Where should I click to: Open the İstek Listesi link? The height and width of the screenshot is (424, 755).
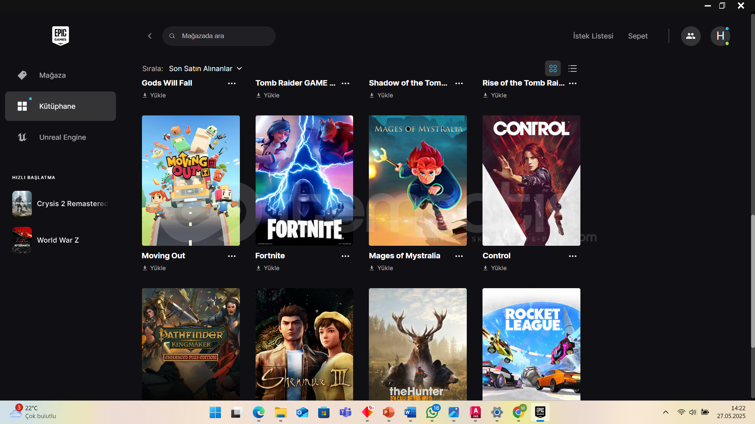pyautogui.click(x=593, y=36)
